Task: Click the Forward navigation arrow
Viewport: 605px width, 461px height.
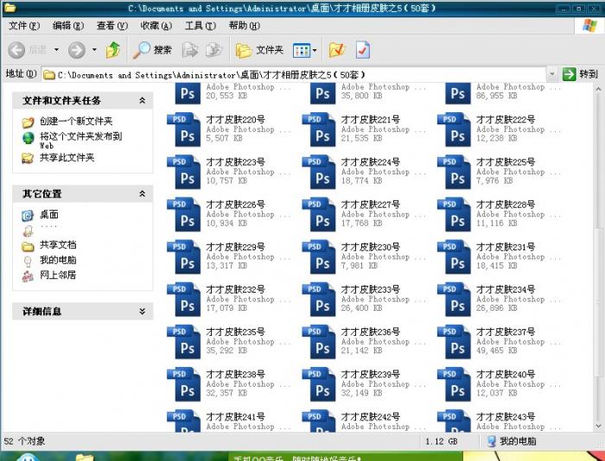Action: click(x=77, y=50)
